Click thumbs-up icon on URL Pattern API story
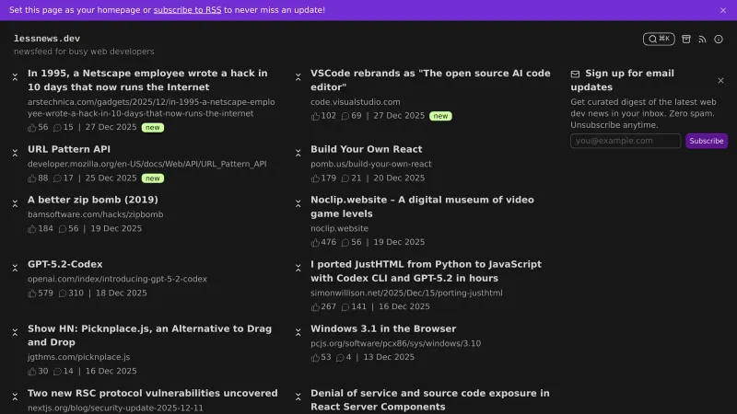This screenshot has width=737, height=414. coord(32,178)
